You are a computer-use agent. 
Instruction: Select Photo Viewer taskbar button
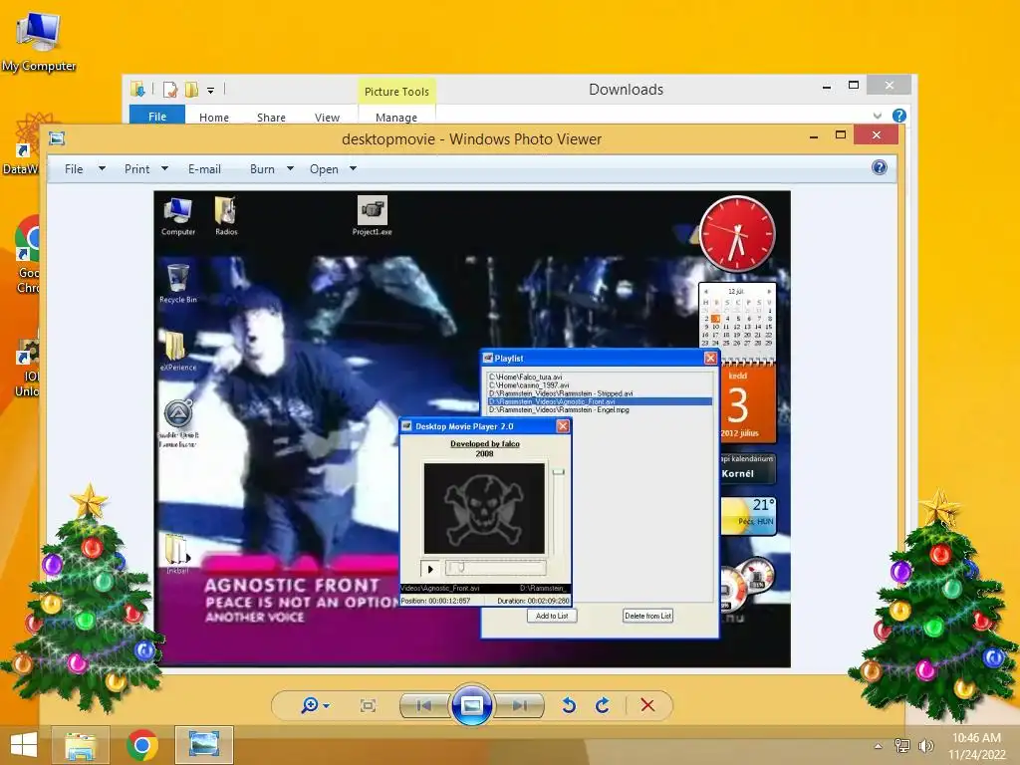[204, 745]
